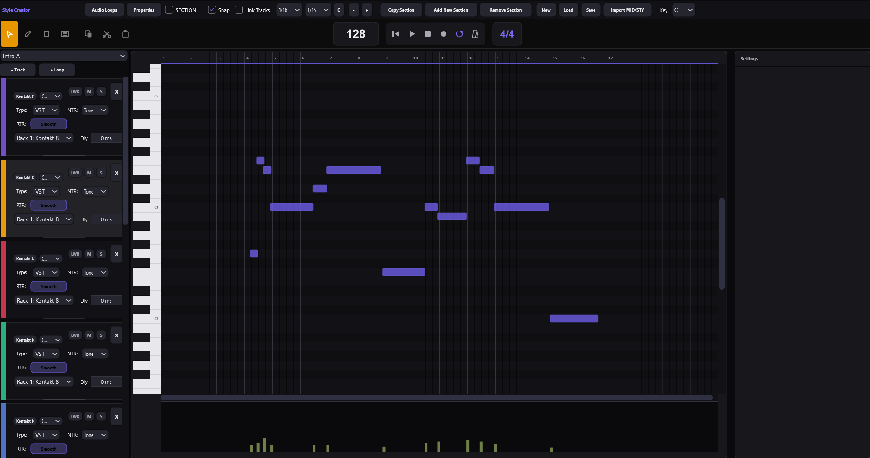Click the minus zoom button
Image resolution: width=870 pixels, height=458 pixels.
(353, 10)
